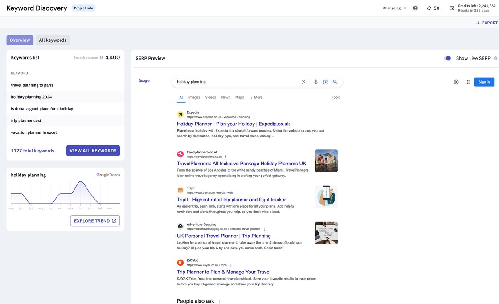Click the TravelPlanners result thumbnail
The height and width of the screenshot is (304, 499).
click(326, 161)
